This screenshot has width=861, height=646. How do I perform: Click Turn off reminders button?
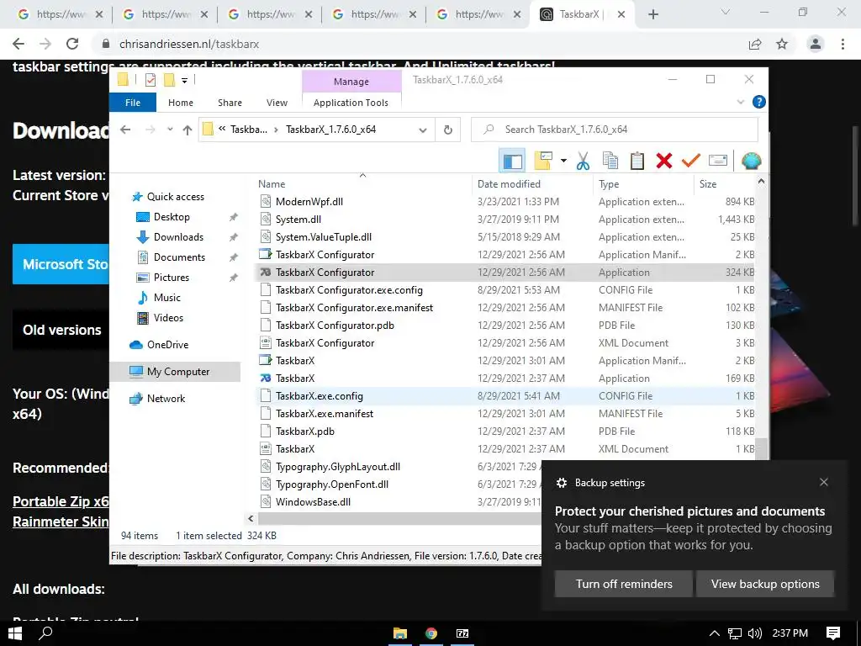(624, 584)
